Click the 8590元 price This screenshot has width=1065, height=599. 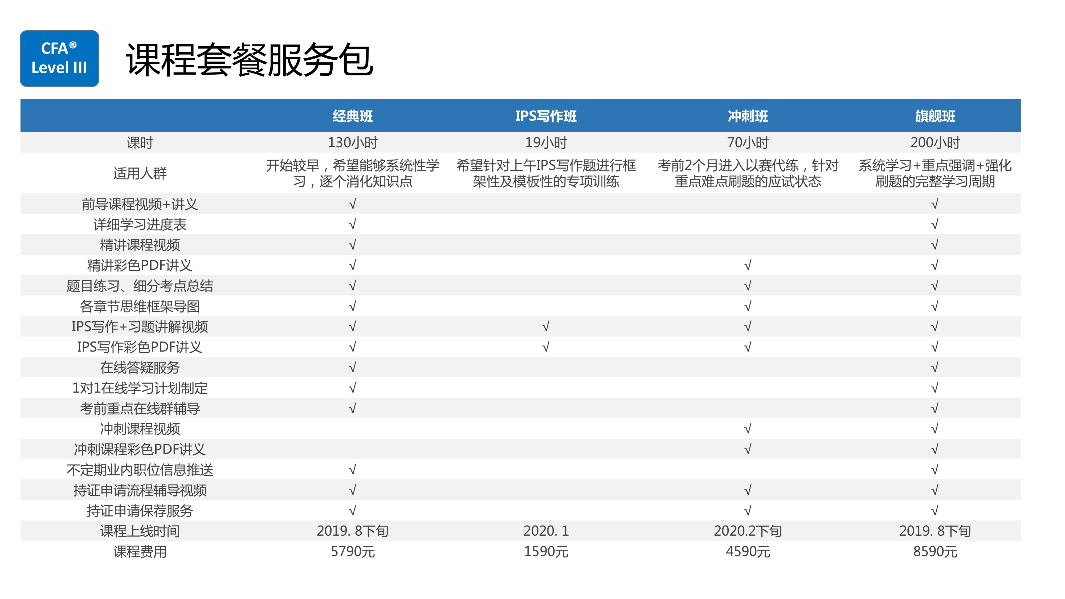[935, 552]
